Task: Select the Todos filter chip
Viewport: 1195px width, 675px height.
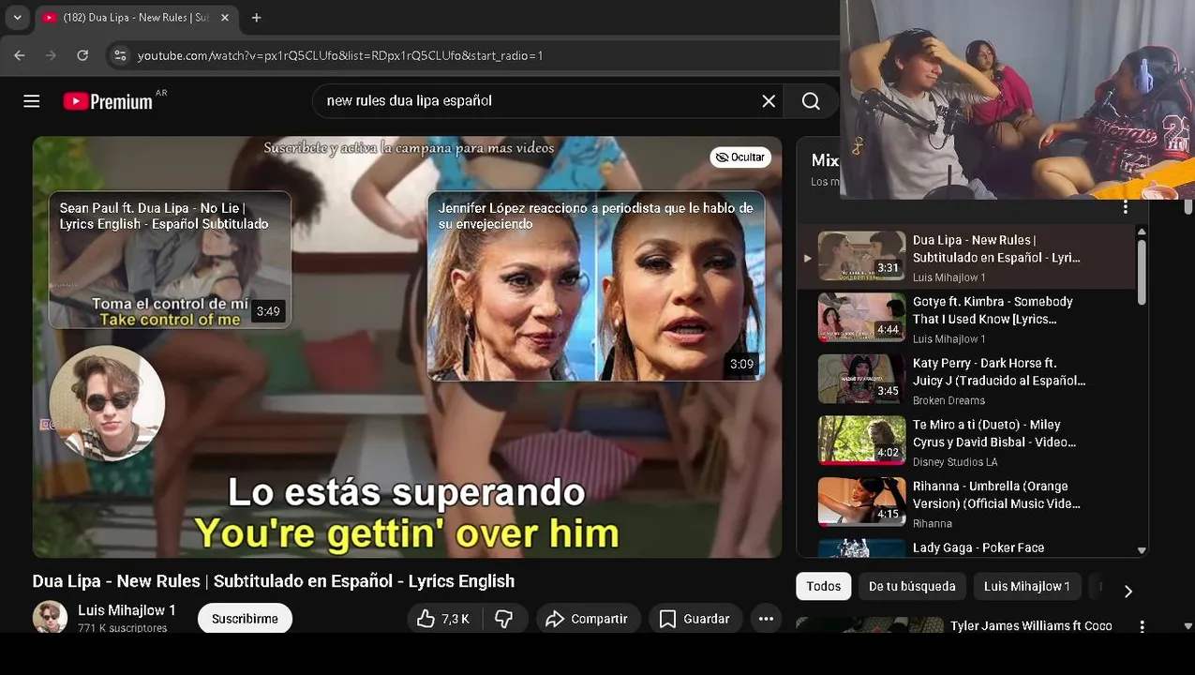Action: [823, 586]
